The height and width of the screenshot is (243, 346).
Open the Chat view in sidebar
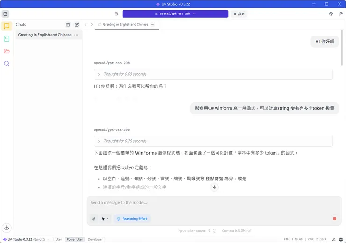(x=7, y=26)
